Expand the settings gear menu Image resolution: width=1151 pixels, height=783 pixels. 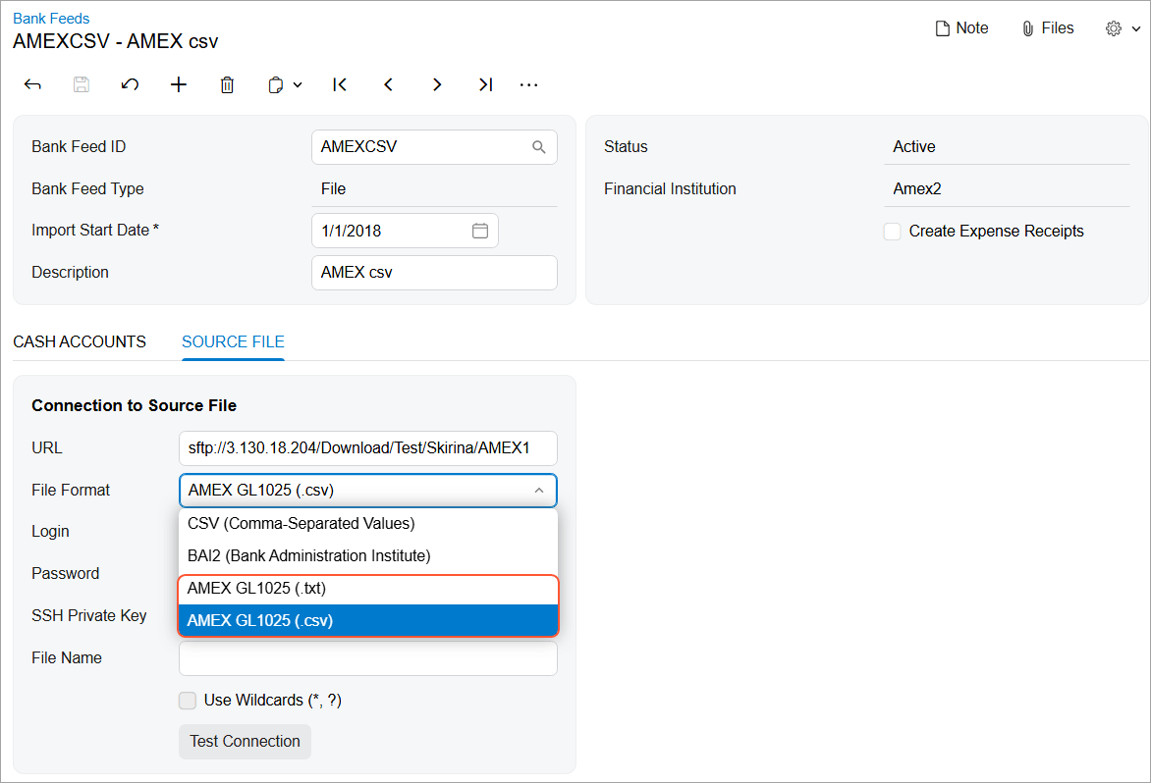pyautogui.click(x=1114, y=27)
